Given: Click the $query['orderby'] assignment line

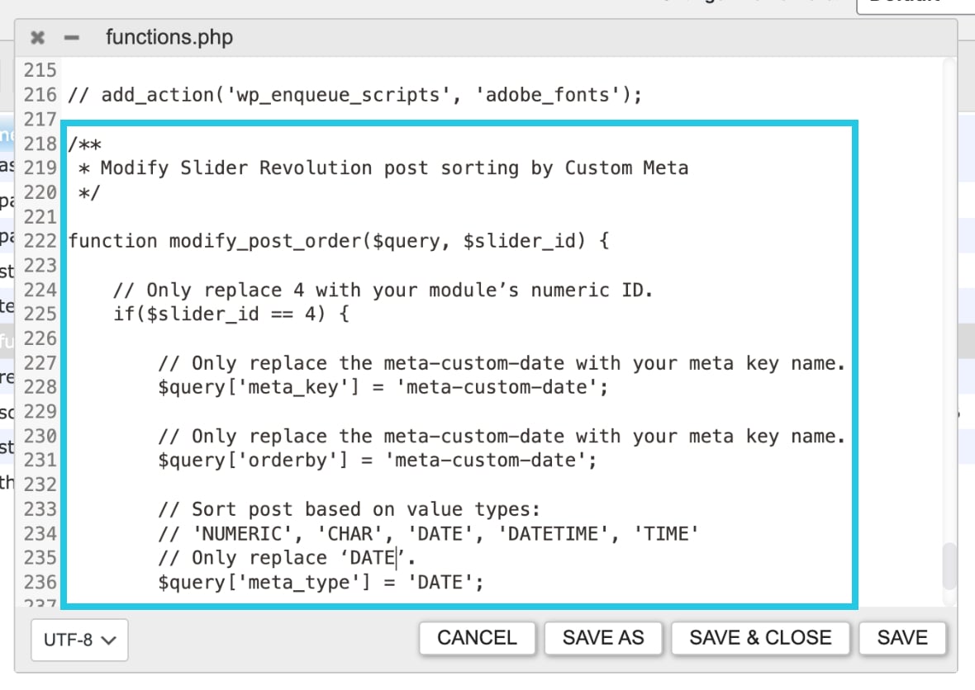Looking at the screenshot, I should (x=377, y=461).
